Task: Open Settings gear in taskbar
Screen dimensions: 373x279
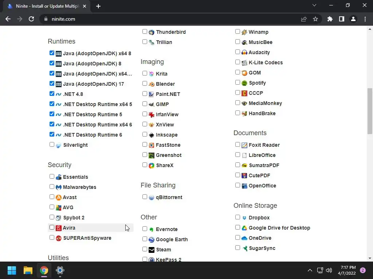Action: 60,270
